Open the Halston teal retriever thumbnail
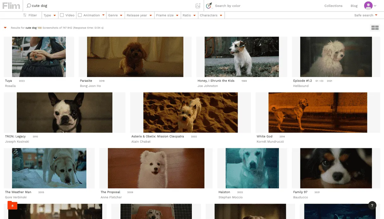 (x=252, y=168)
